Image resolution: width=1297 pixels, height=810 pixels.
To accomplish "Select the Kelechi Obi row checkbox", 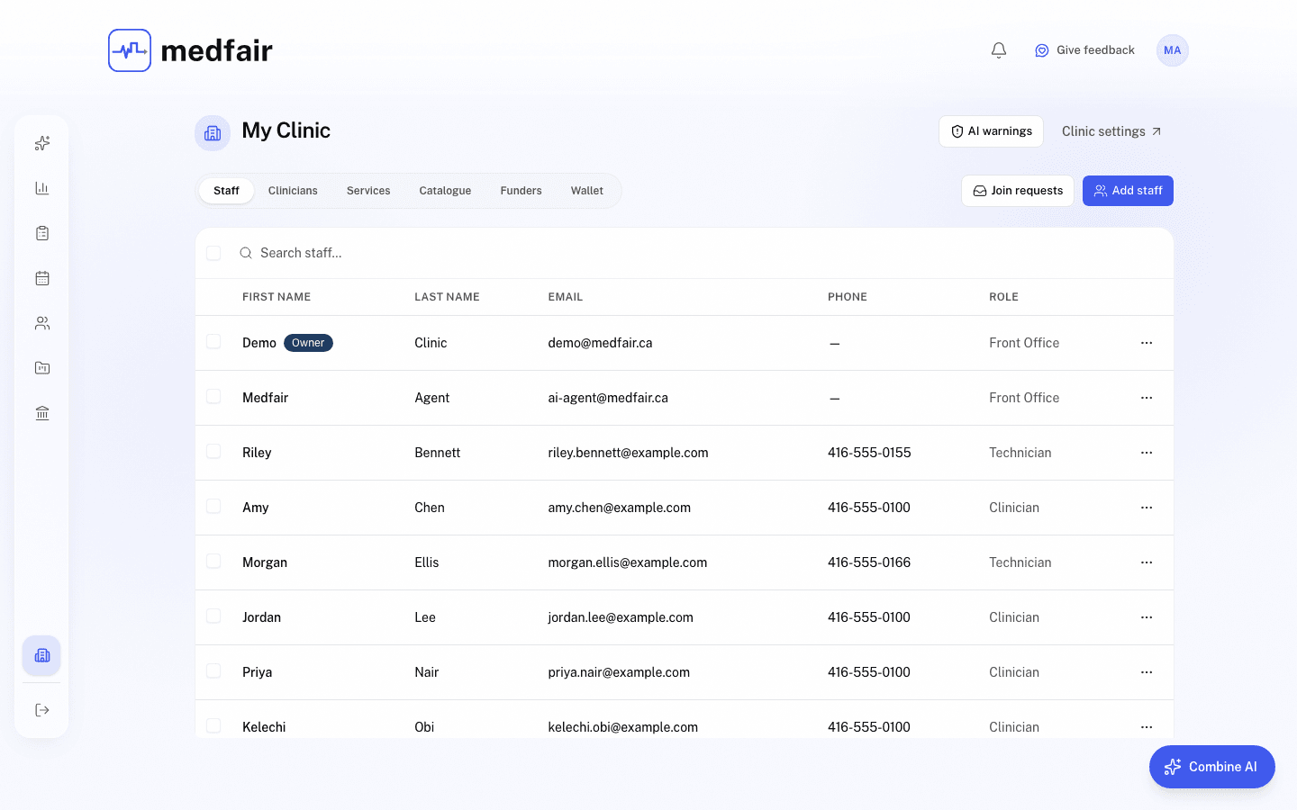I will pos(213,726).
